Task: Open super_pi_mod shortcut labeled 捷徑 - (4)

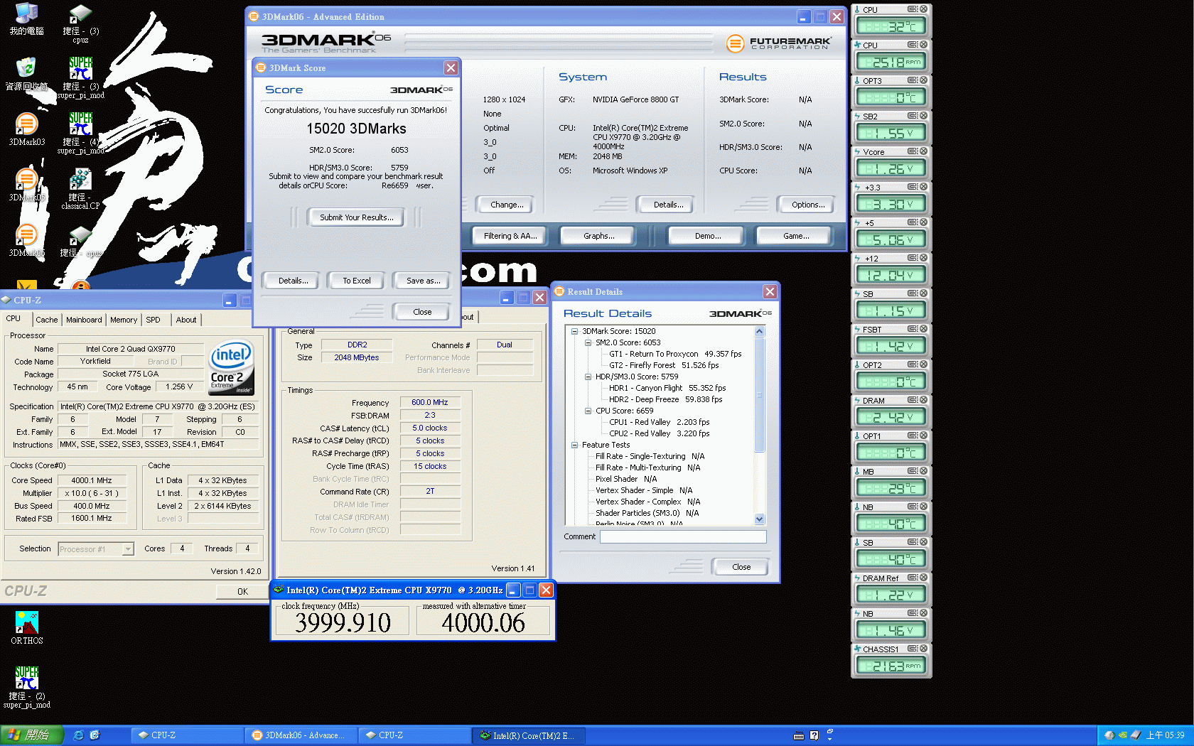Action: pyautogui.click(x=80, y=134)
